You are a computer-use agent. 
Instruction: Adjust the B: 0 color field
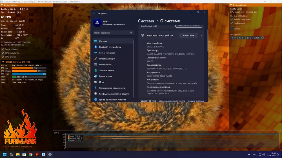coord(249,38)
